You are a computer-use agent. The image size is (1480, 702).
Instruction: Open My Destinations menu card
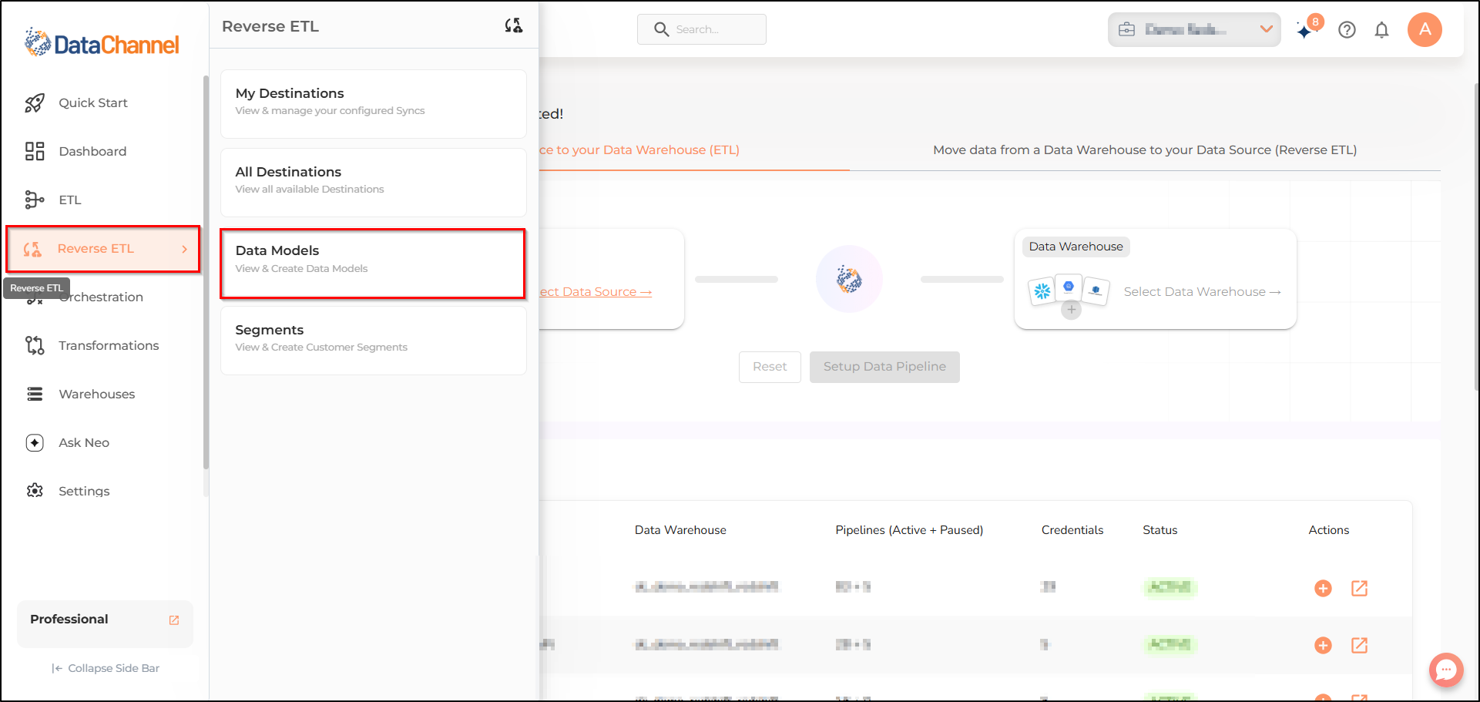click(x=374, y=104)
